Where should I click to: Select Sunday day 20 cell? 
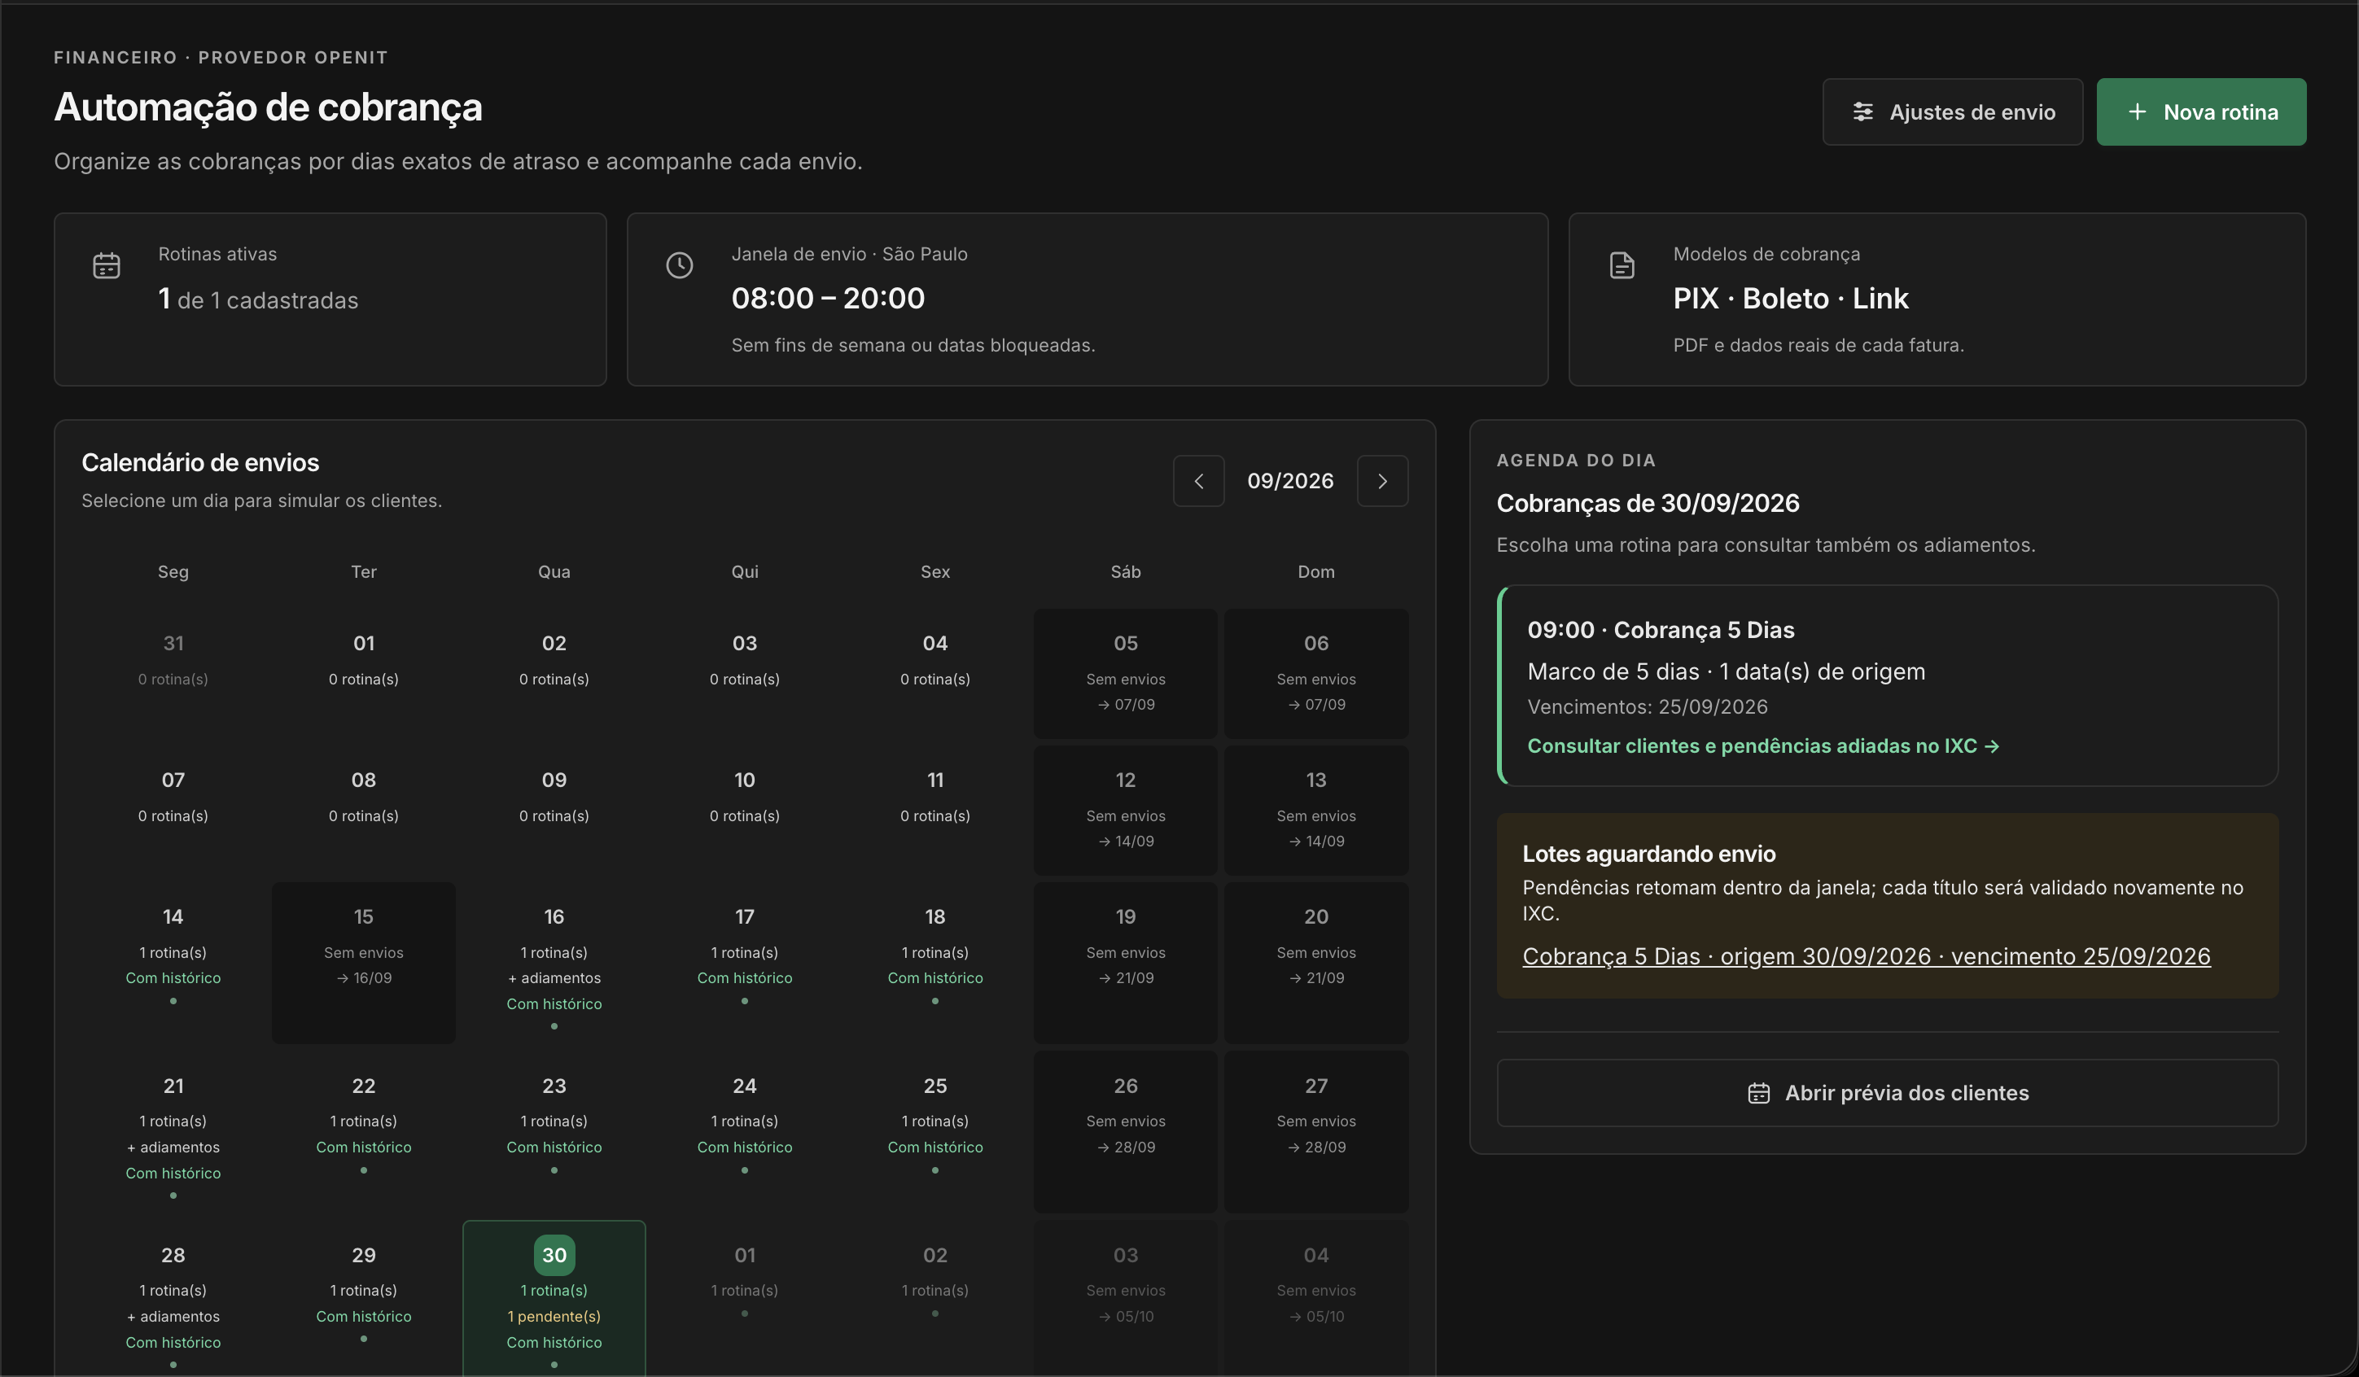tap(1316, 964)
